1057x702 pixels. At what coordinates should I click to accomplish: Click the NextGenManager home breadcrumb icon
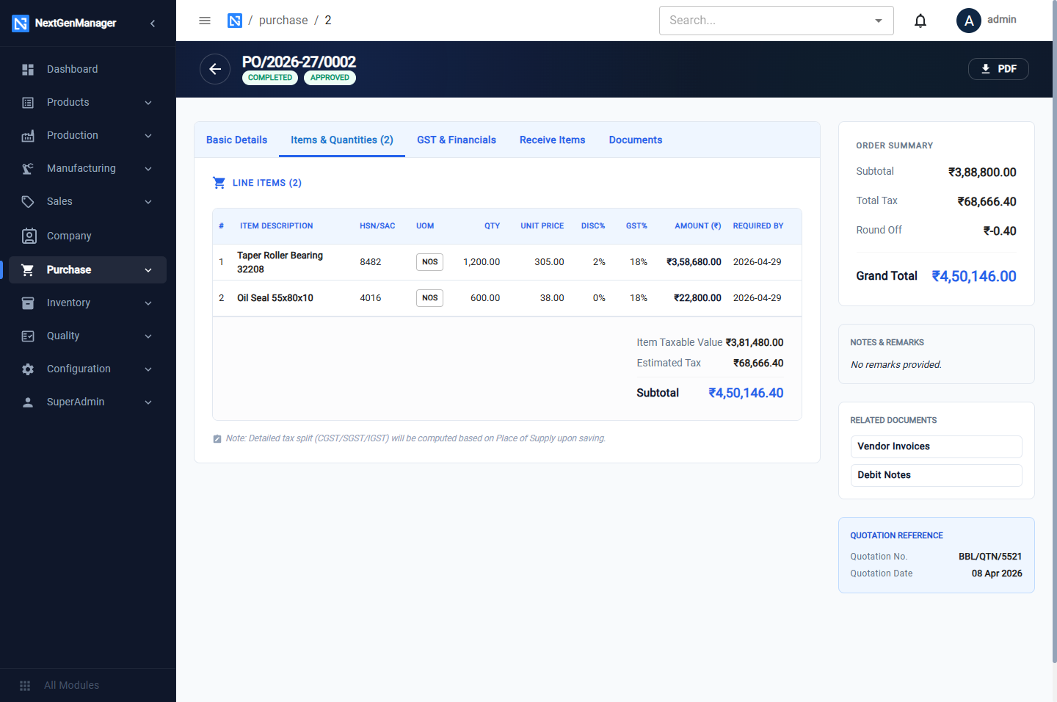pos(235,21)
